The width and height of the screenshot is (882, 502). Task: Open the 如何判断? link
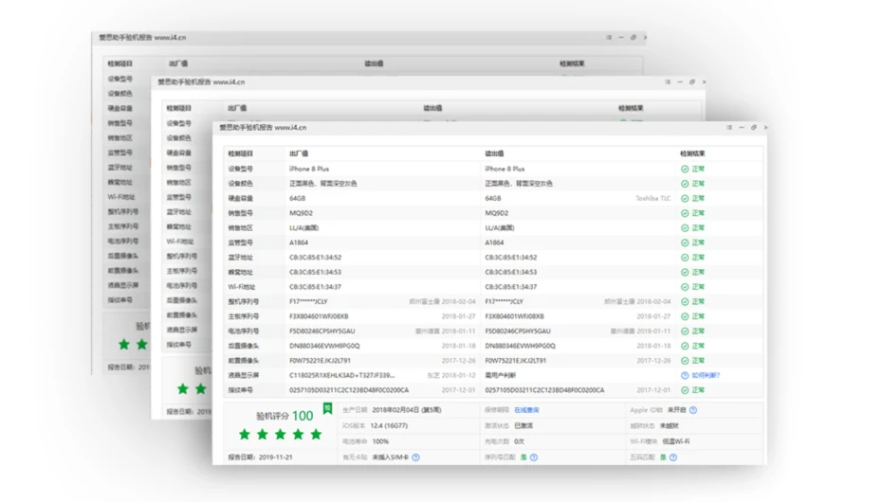coord(706,376)
